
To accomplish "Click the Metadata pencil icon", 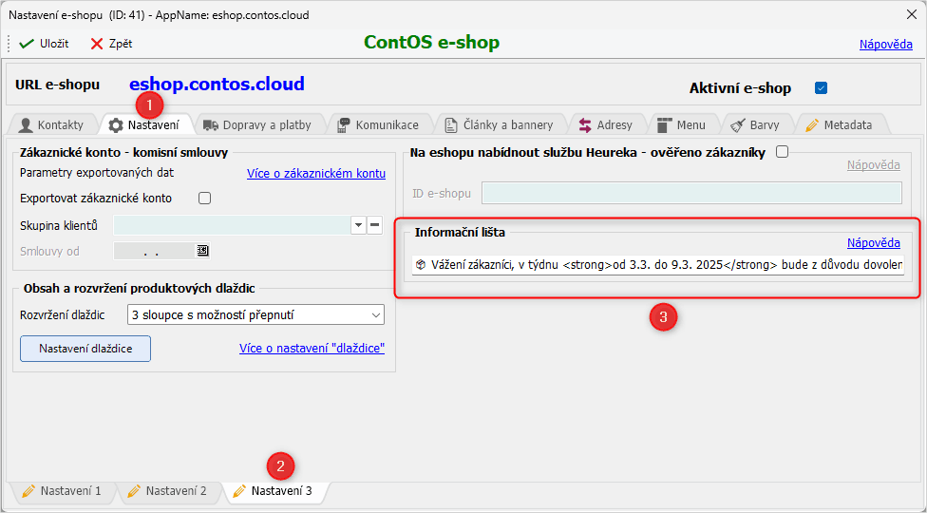I will [x=812, y=124].
